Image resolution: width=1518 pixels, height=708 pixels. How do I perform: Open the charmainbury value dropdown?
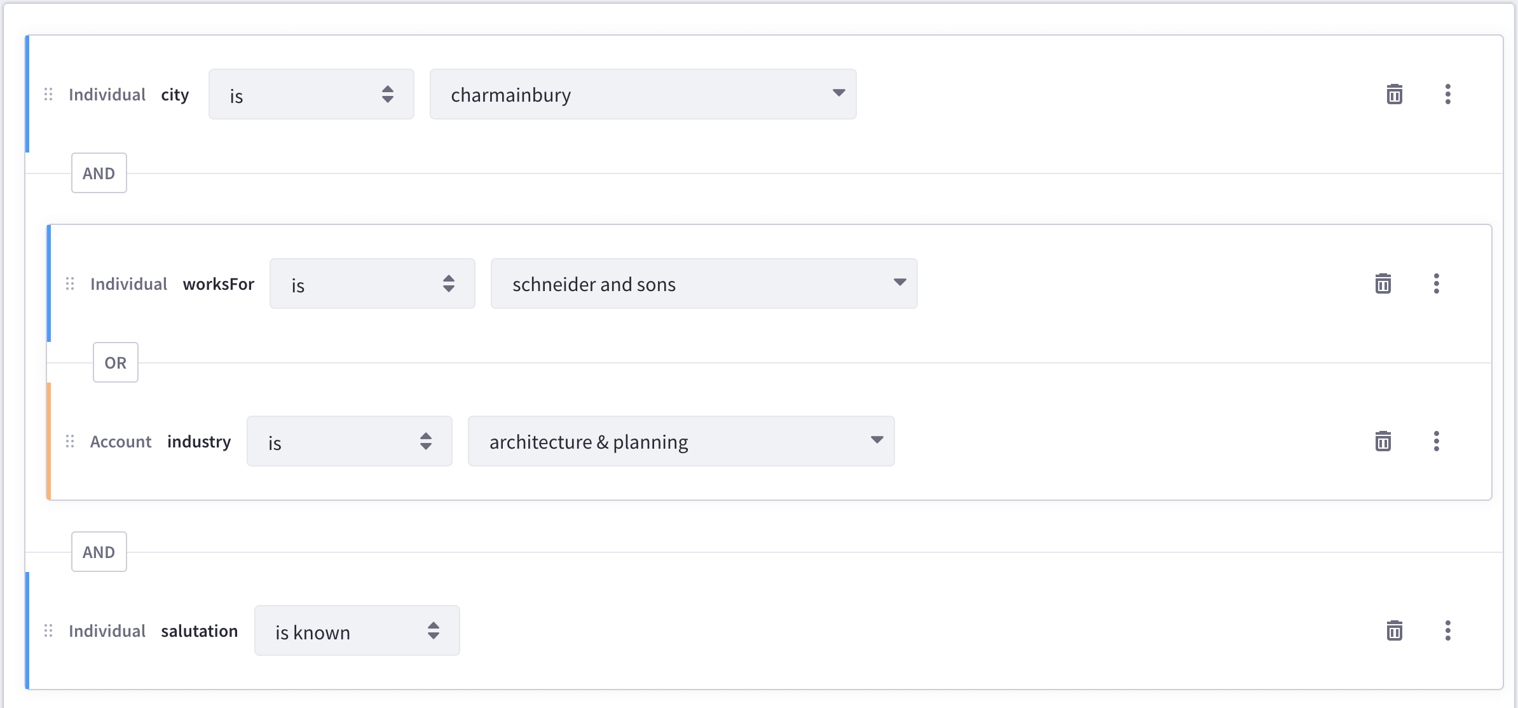click(643, 94)
